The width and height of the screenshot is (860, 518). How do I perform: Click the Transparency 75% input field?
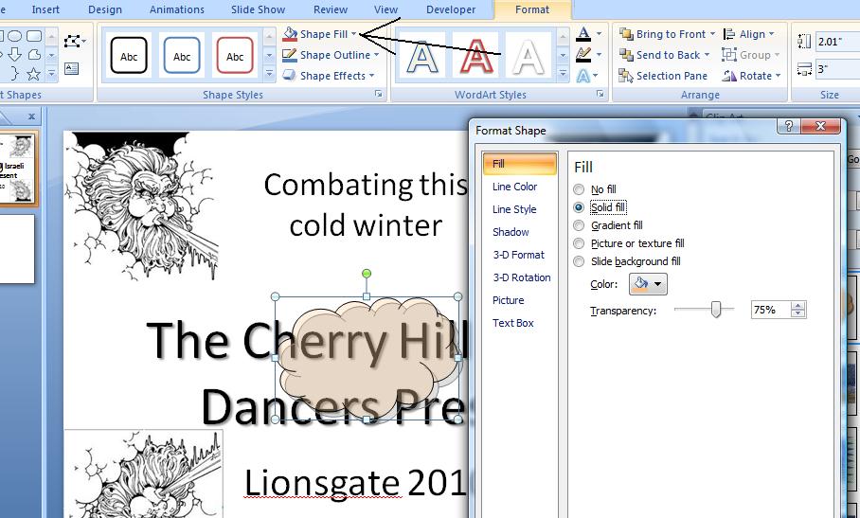pos(771,310)
